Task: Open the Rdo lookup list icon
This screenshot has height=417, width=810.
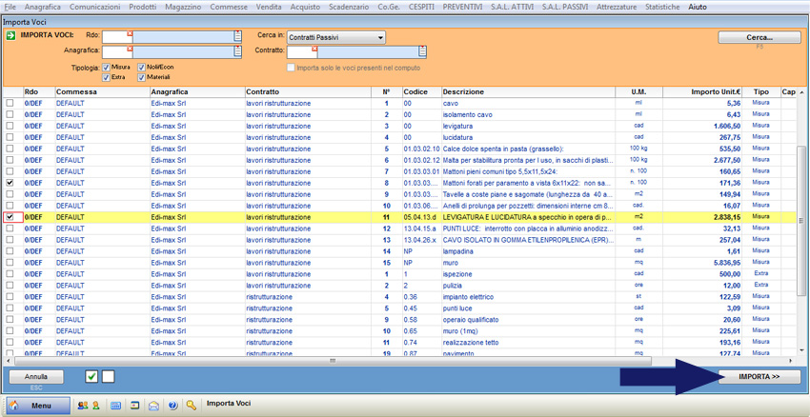Action: (x=237, y=36)
